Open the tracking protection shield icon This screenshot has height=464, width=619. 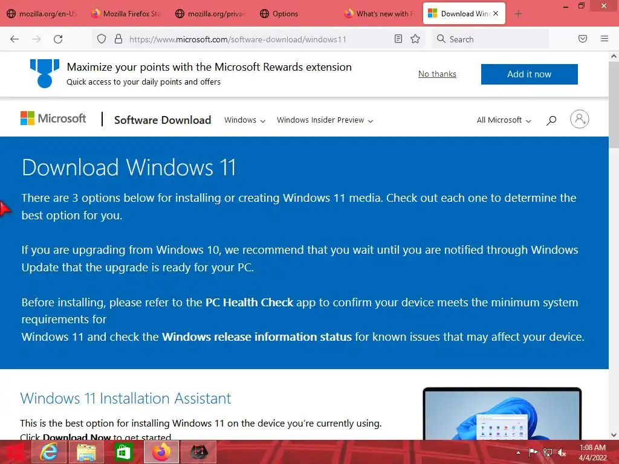pos(102,39)
